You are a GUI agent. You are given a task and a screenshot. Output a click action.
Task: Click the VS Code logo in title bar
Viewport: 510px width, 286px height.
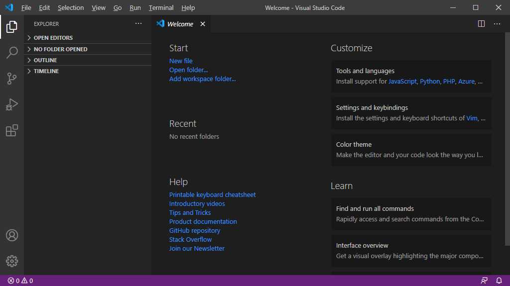tap(9, 7)
